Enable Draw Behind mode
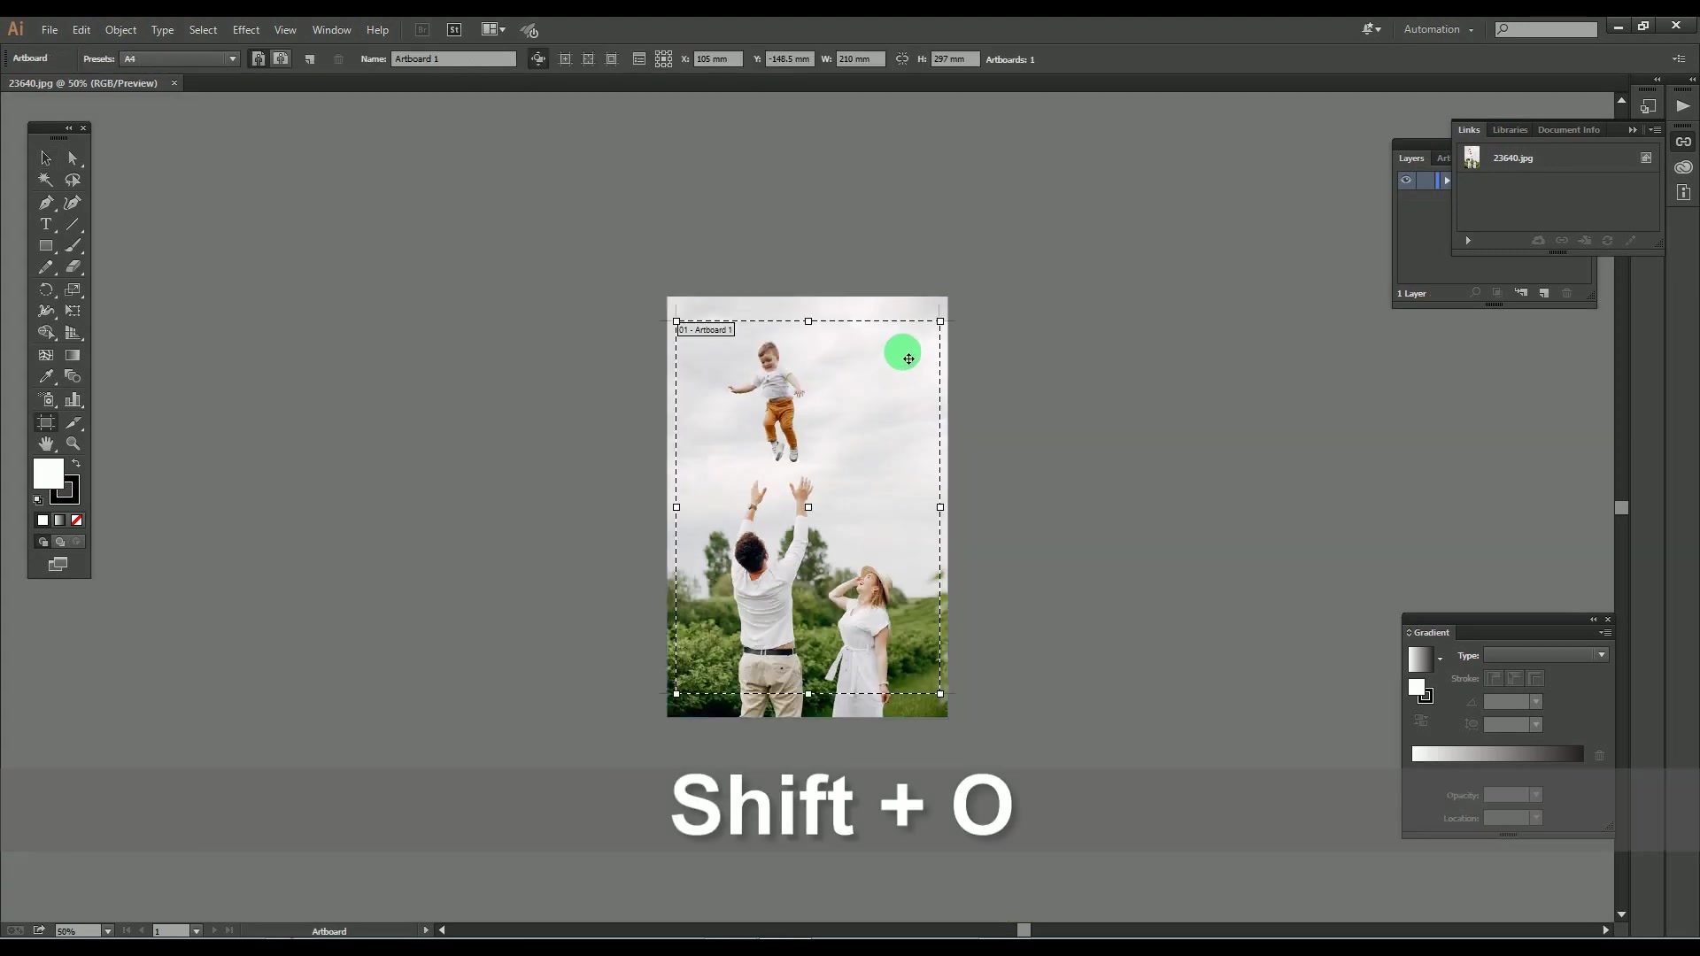This screenshot has height=956, width=1700. point(59,542)
